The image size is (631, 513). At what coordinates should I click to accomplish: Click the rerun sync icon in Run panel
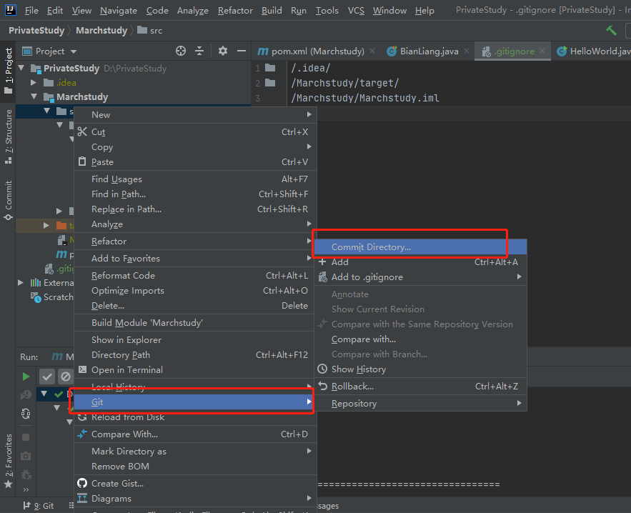click(26, 414)
